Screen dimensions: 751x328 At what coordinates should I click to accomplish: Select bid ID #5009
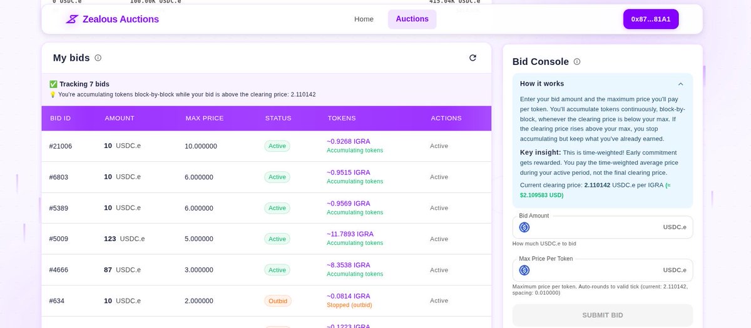59,239
